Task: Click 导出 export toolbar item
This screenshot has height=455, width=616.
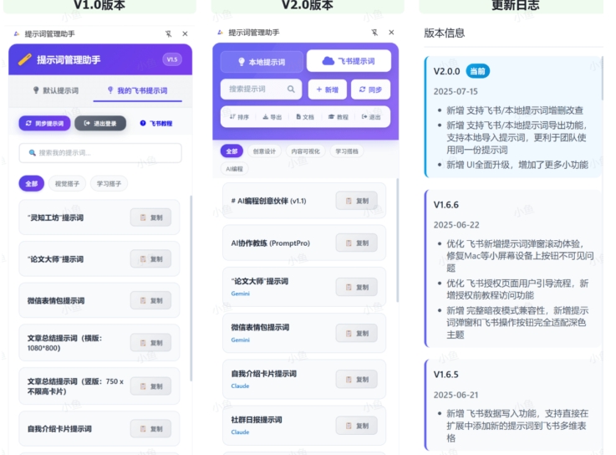Action: click(x=272, y=117)
